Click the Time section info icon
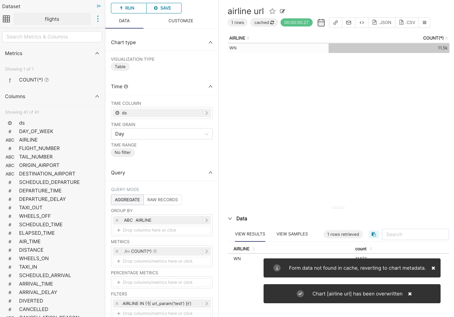Viewport: 454px width, 317px height. click(x=126, y=86)
